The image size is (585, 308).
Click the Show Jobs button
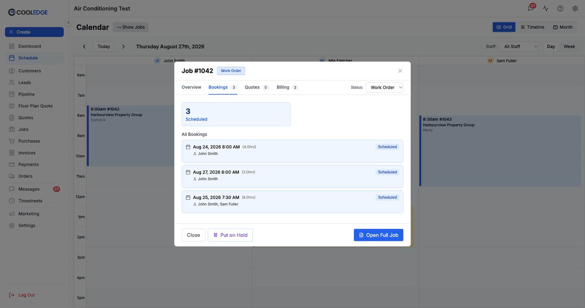click(131, 27)
